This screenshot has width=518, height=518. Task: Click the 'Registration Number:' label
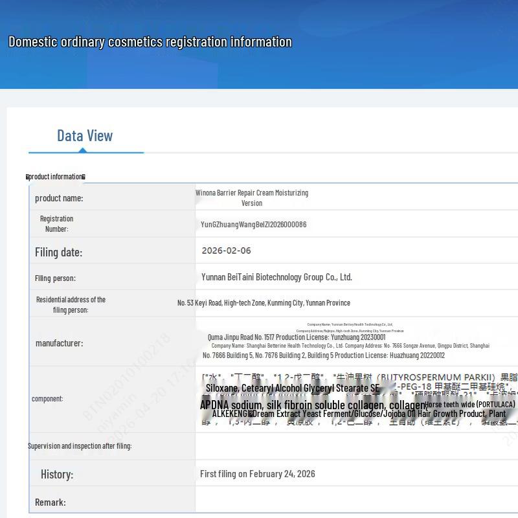coord(57,223)
